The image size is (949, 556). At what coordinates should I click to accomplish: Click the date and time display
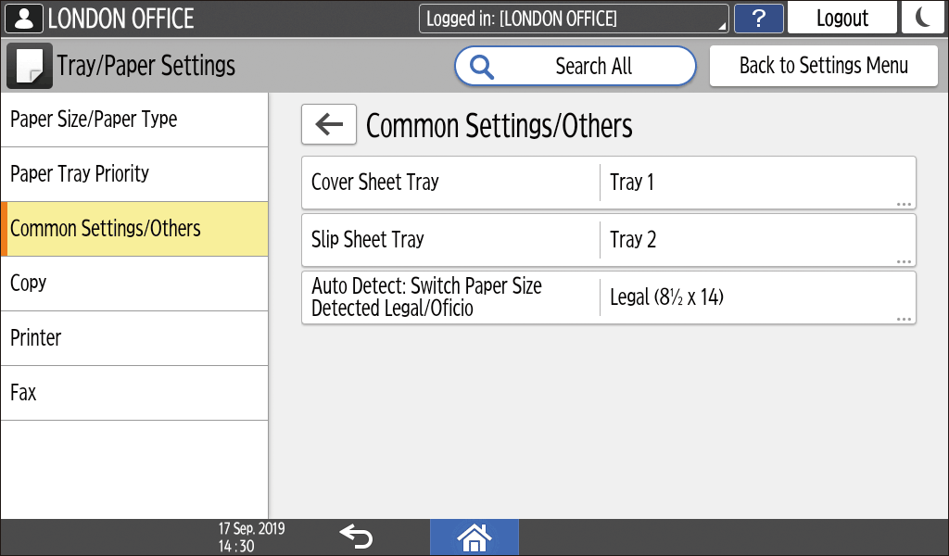coord(251,537)
